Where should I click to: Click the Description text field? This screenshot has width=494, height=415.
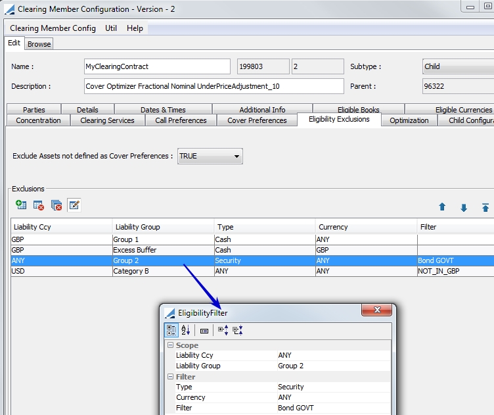pyautogui.click(x=214, y=86)
